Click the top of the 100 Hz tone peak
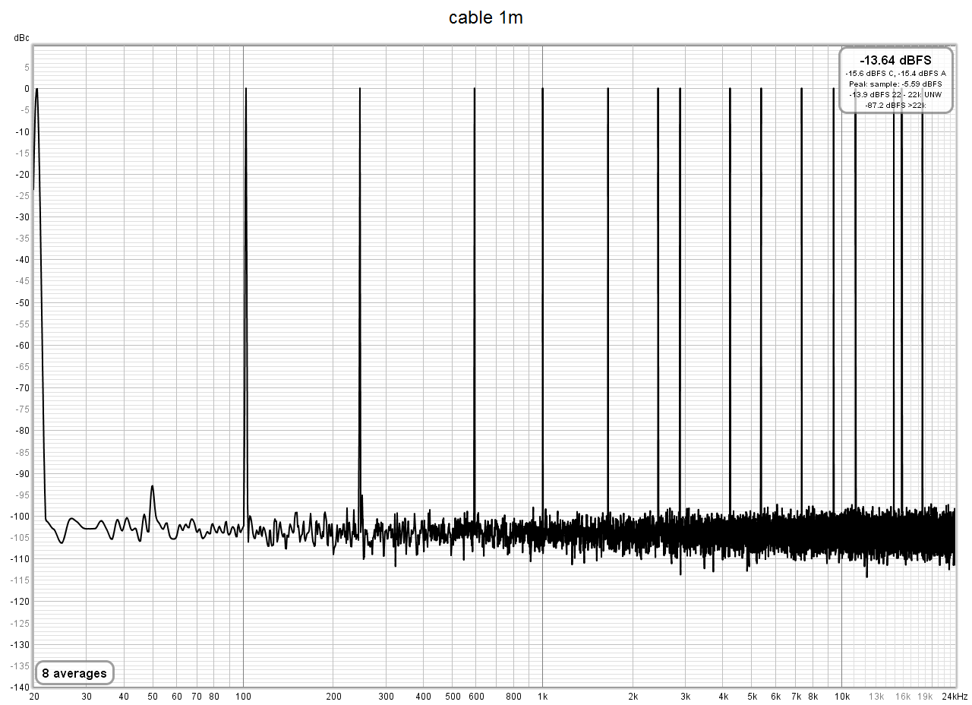Viewport: 972px width, 705px height. pos(246,89)
